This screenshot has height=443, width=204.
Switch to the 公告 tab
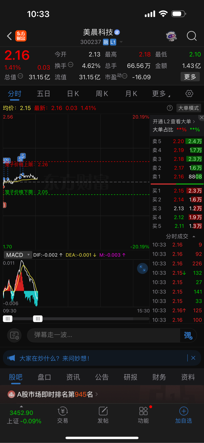coord(102,377)
